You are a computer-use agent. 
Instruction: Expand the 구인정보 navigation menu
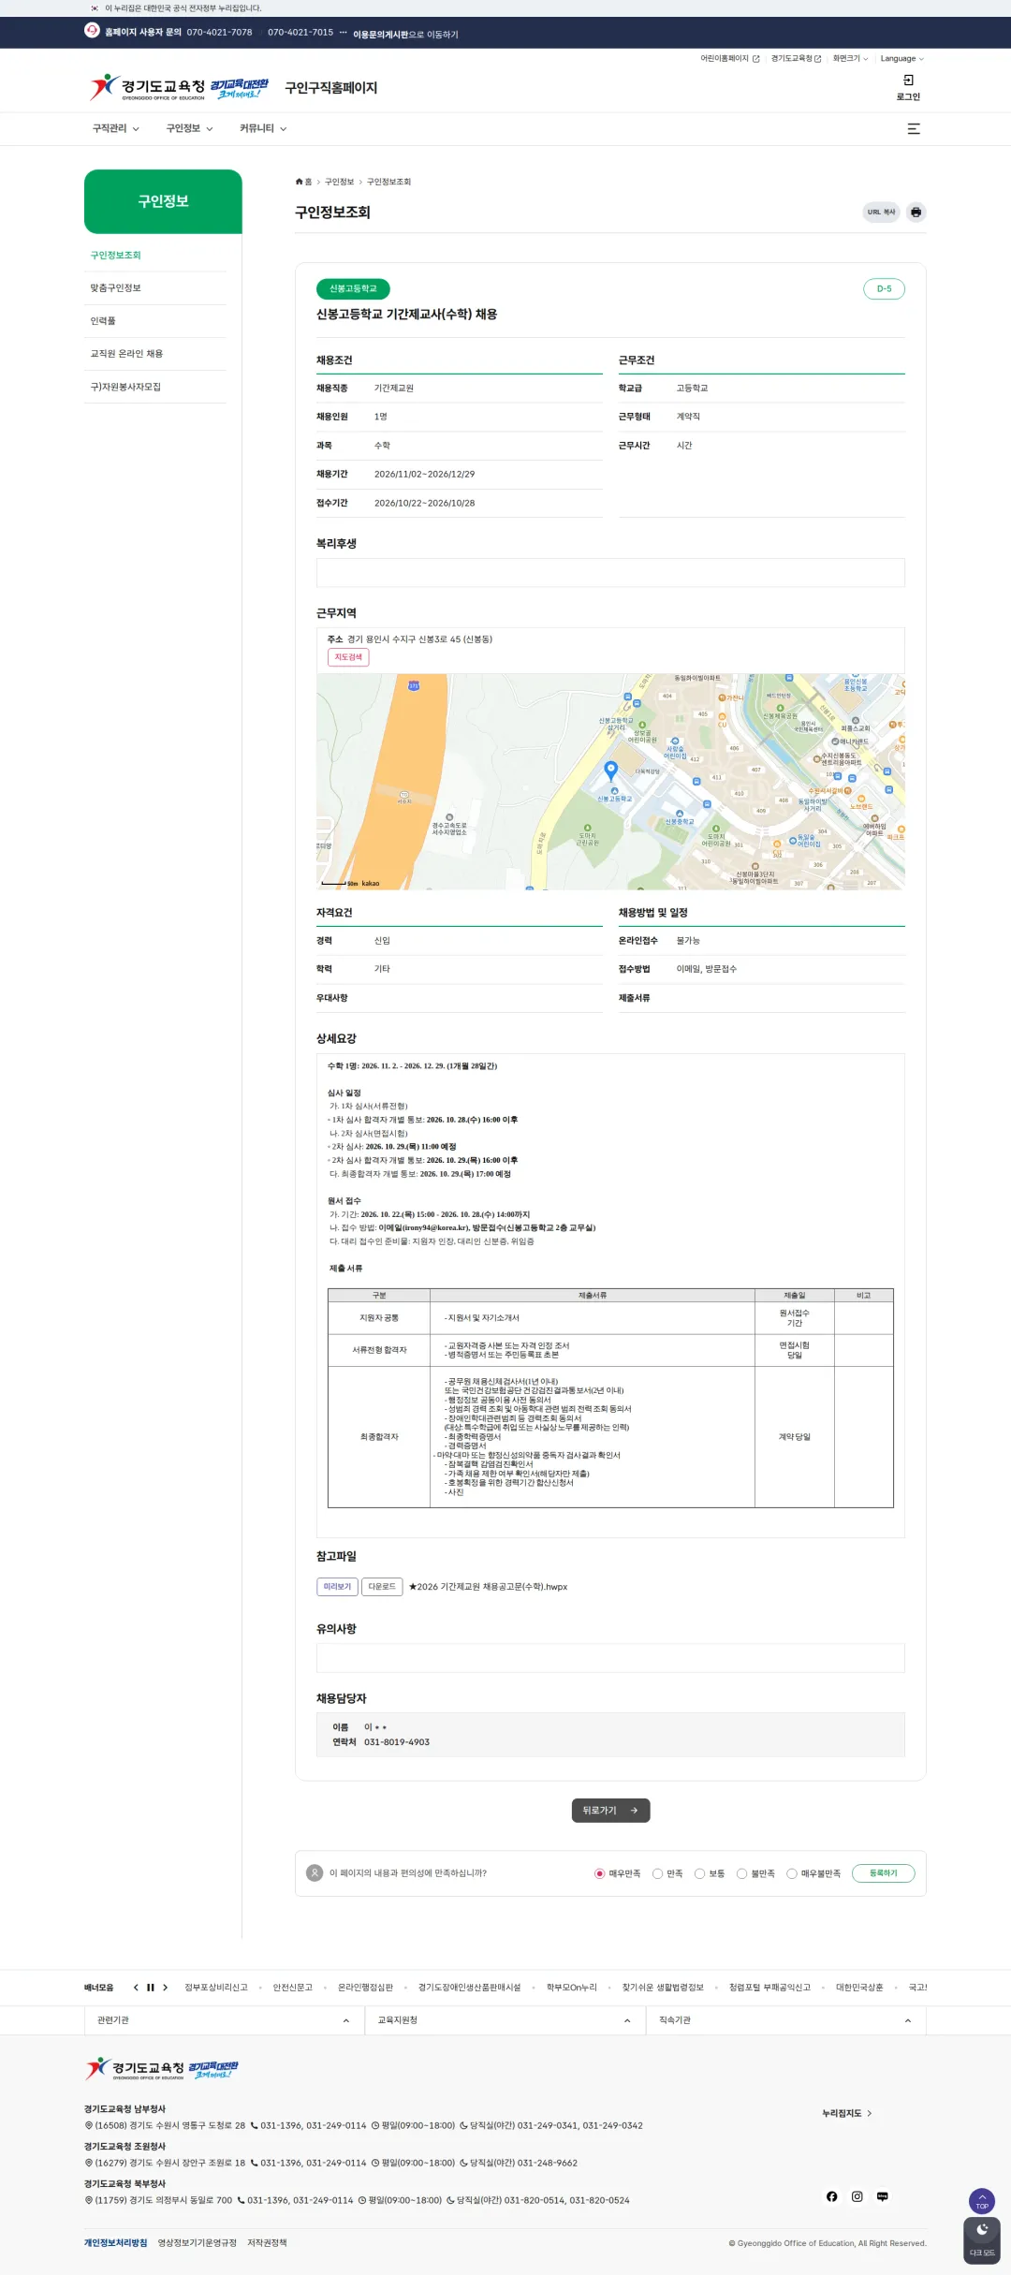(189, 129)
